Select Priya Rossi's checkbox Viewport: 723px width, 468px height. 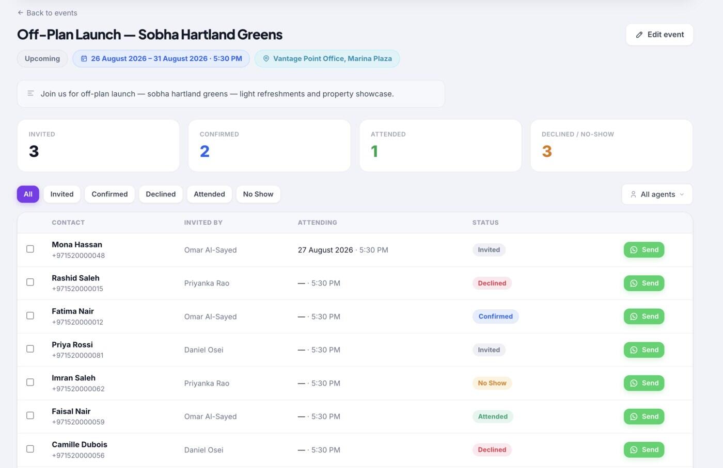(x=30, y=349)
